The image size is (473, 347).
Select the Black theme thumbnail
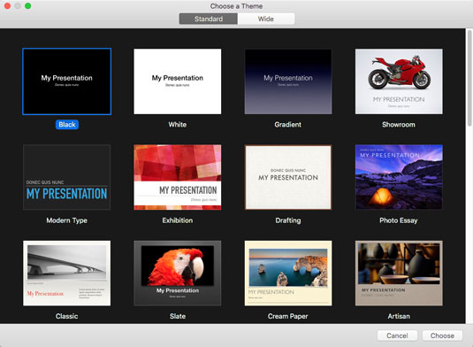point(66,81)
